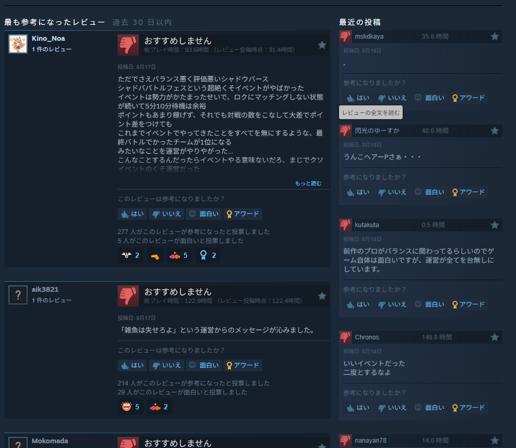Viewport: 516px width, 448px height.
Task: Open nanayan78's recent post
Action: pos(421,441)
